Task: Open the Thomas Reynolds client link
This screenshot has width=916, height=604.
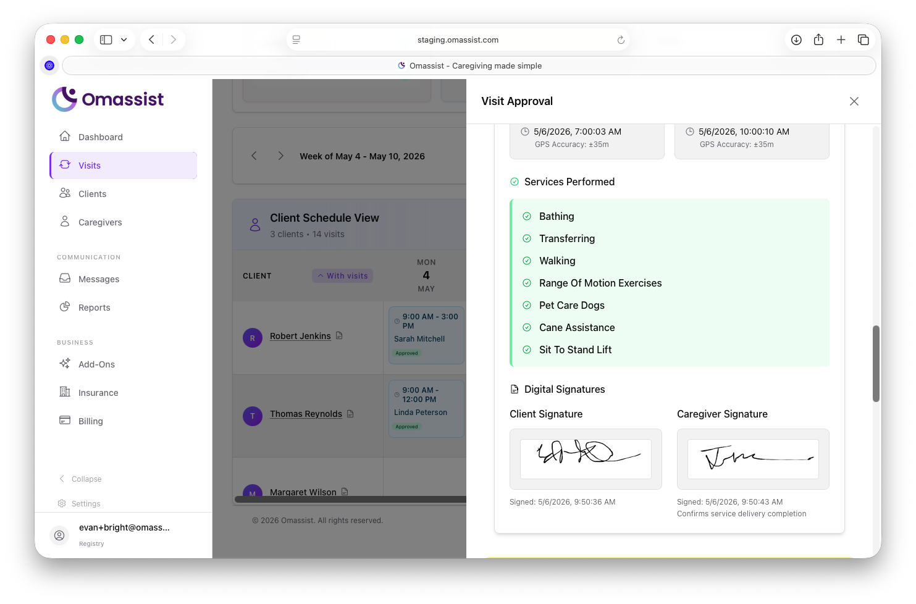Action: click(x=306, y=414)
